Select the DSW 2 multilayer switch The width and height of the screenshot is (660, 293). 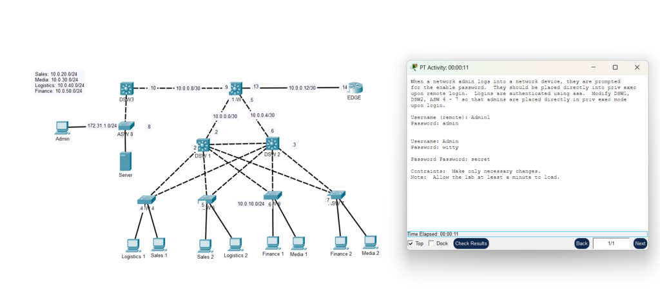click(272, 145)
